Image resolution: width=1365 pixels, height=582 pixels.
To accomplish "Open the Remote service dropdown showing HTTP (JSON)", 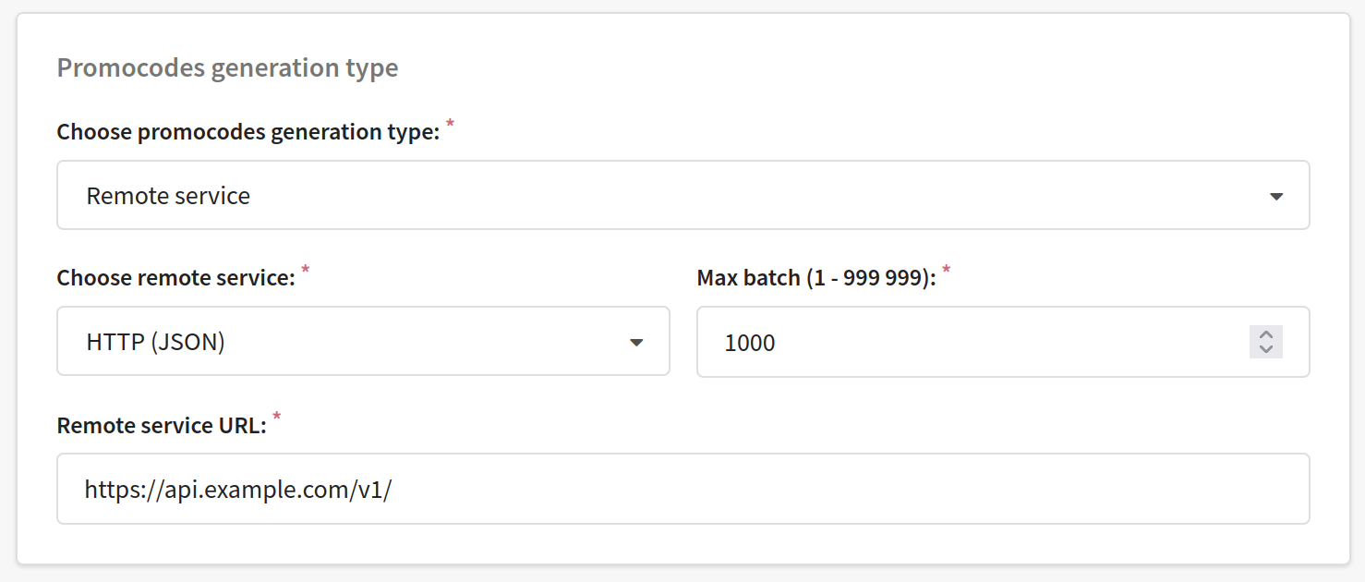I will [363, 341].
